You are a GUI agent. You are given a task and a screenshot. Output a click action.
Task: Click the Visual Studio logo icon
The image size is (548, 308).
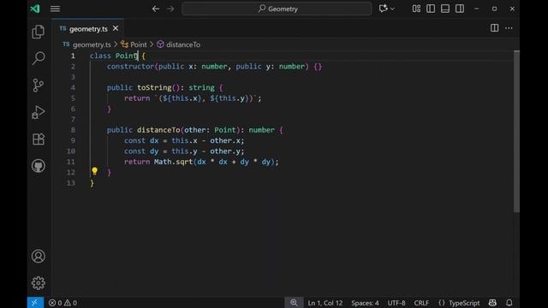coord(35,9)
